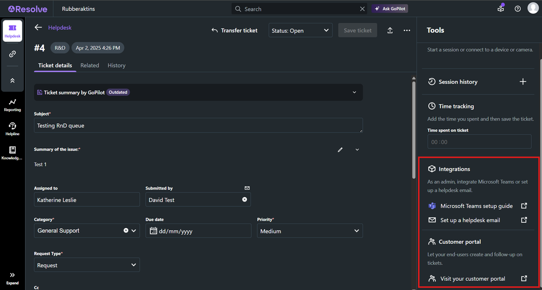
Task: Open Helpline from the sidebar
Action: (12, 129)
